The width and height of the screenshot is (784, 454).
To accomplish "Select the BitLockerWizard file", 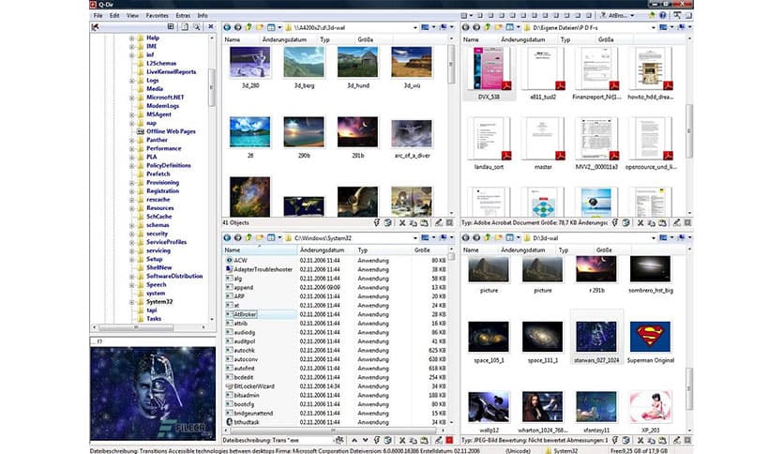I will 255,386.
